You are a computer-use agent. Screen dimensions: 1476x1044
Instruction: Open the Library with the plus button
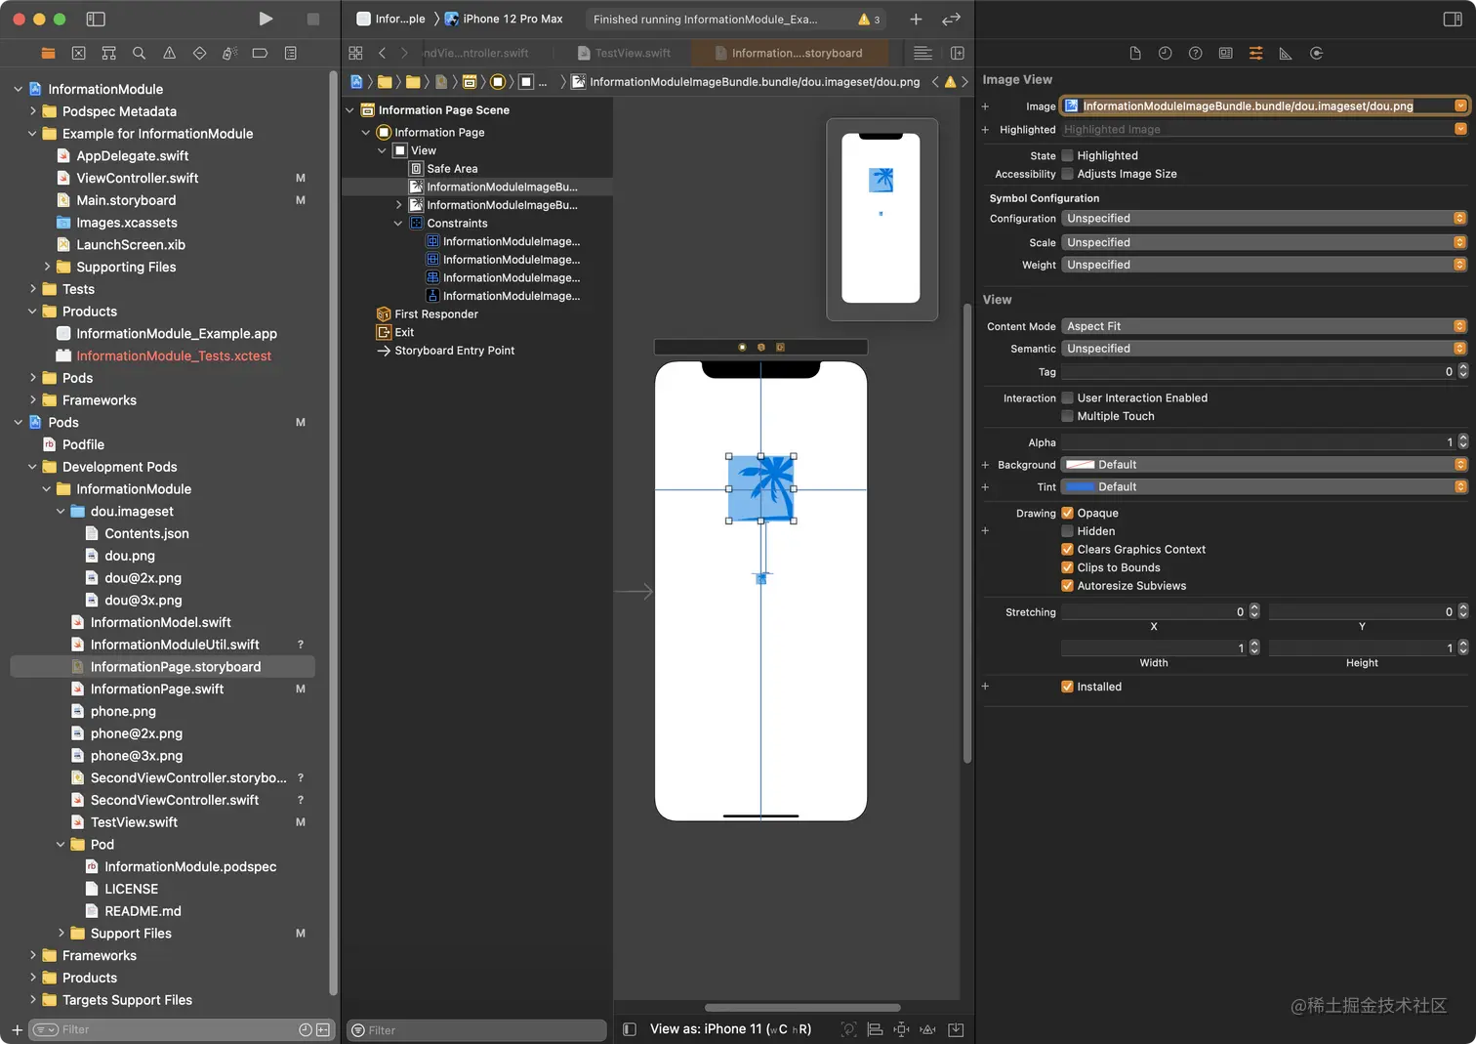click(x=916, y=19)
